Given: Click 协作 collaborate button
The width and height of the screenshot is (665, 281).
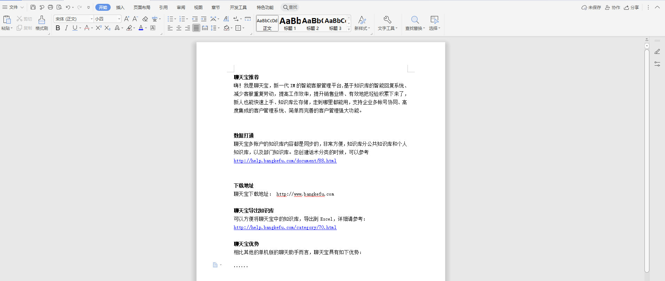Looking at the screenshot, I should (x=612, y=7).
